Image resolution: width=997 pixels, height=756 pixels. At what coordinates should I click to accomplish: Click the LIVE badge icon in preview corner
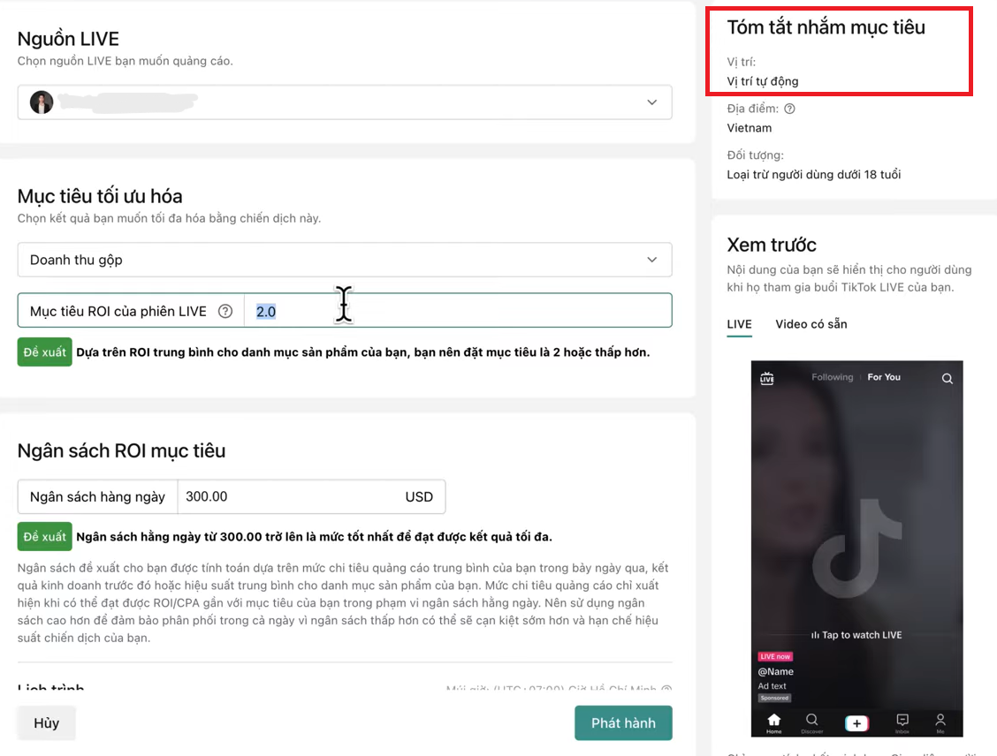tap(766, 377)
